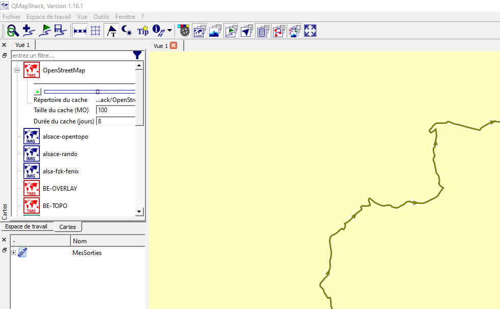The image size is (500, 309).
Task: Click the save all GIS data floppy icon
Action: (60, 31)
